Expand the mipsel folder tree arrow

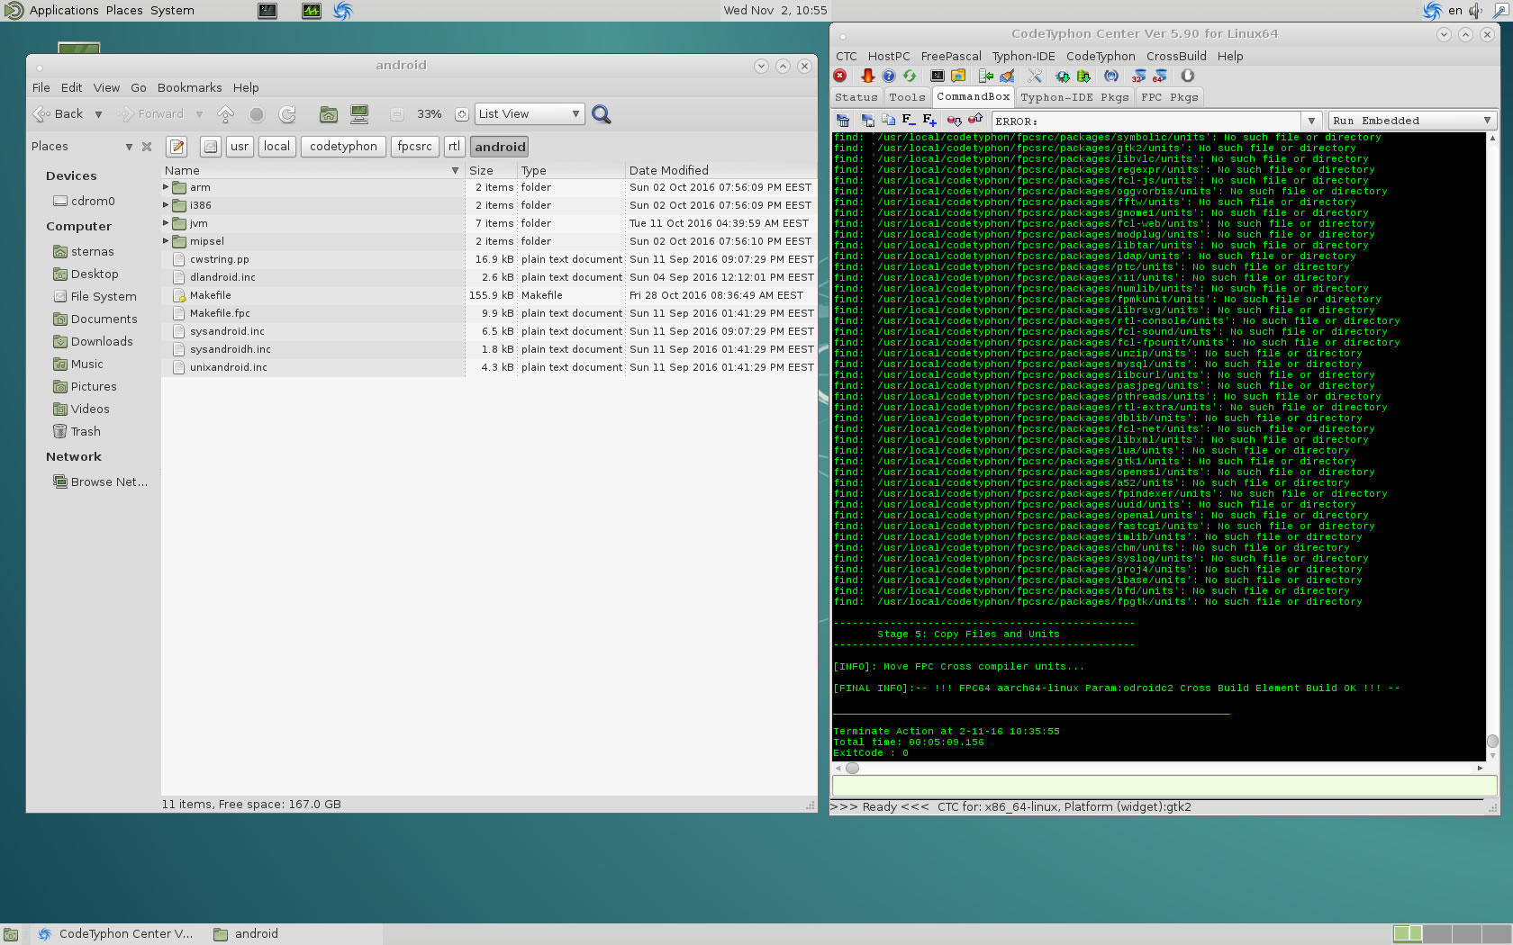point(166,241)
